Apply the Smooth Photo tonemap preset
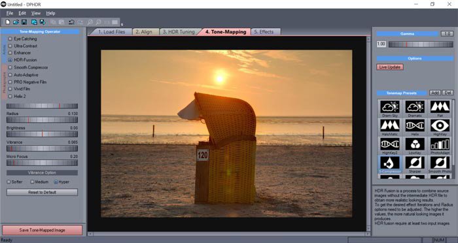Viewport: 458px width, 243px height. (440, 165)
